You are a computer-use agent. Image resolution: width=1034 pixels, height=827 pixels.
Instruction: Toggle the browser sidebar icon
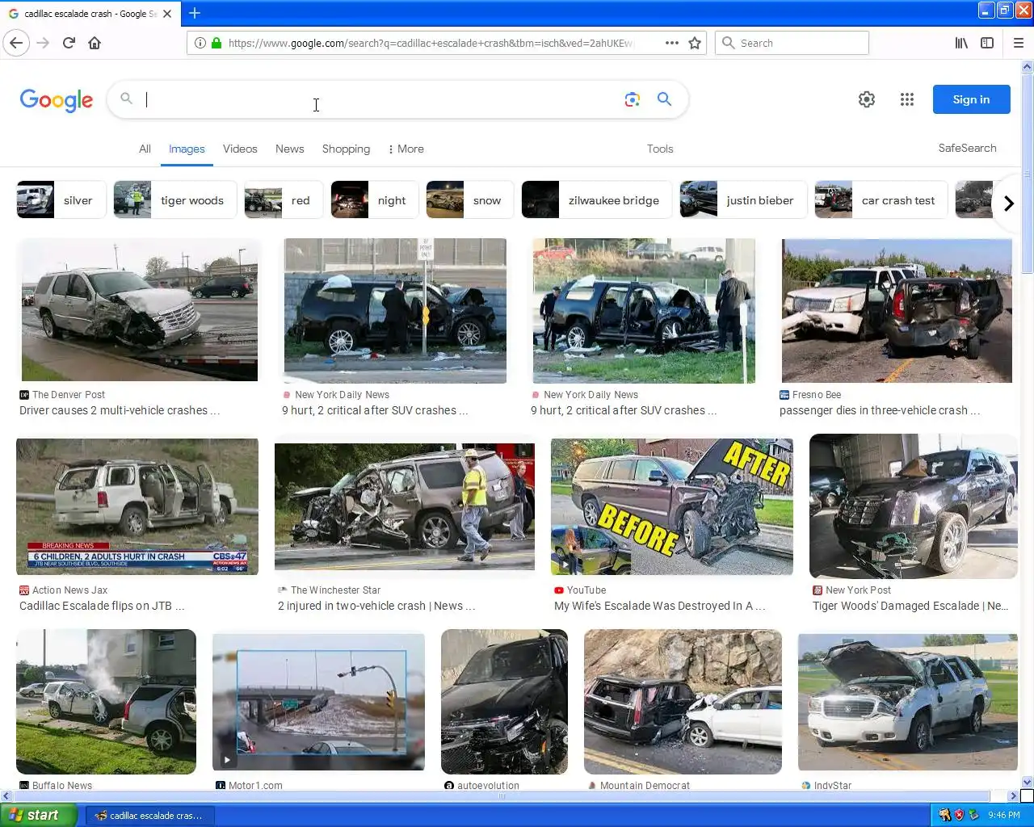(x=987, y=43)
